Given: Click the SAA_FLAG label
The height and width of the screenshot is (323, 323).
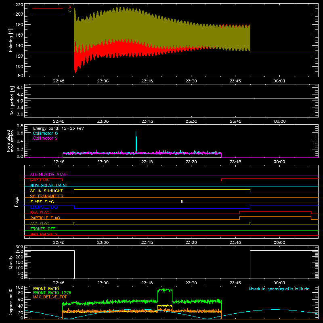Looking at the screenshot, I should point(40,213).
